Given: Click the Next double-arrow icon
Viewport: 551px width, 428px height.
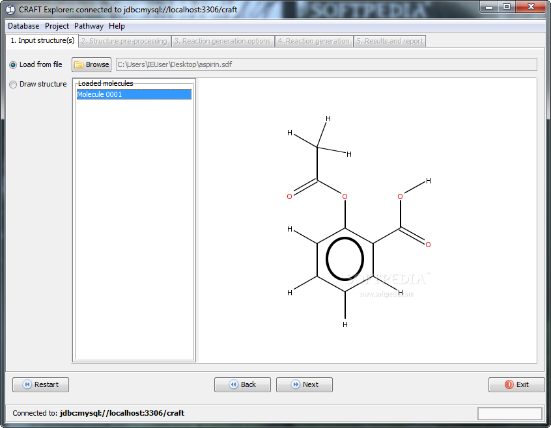Looking at the screenshot, I should 296,384.
